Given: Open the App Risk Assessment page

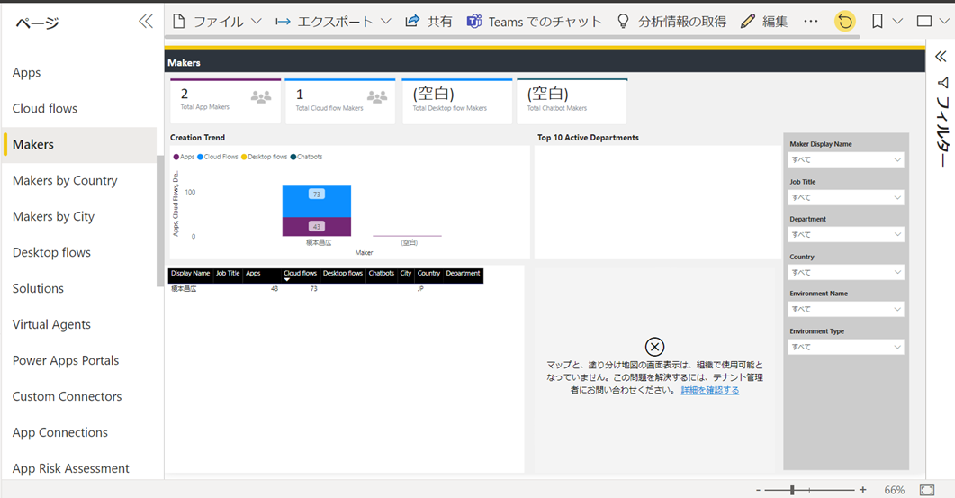Looking at the screenshot, I should point(71,468).
